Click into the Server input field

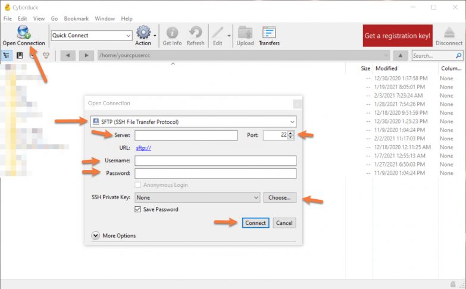(186, 135)
